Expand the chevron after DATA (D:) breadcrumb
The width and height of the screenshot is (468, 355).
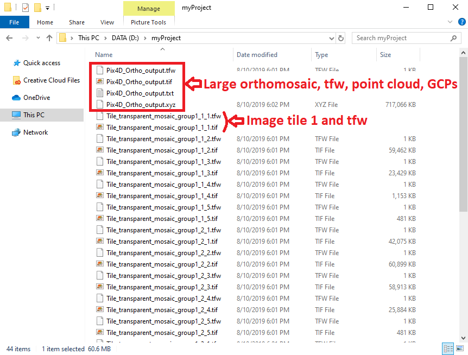pyautogui.click(x=145, y=38)
